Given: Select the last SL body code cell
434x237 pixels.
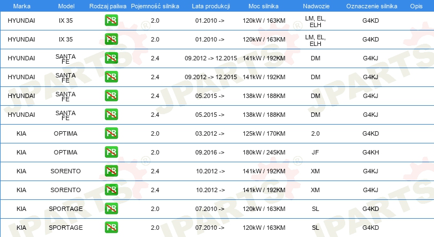Looking at the screenshot, I should point(315,228).
